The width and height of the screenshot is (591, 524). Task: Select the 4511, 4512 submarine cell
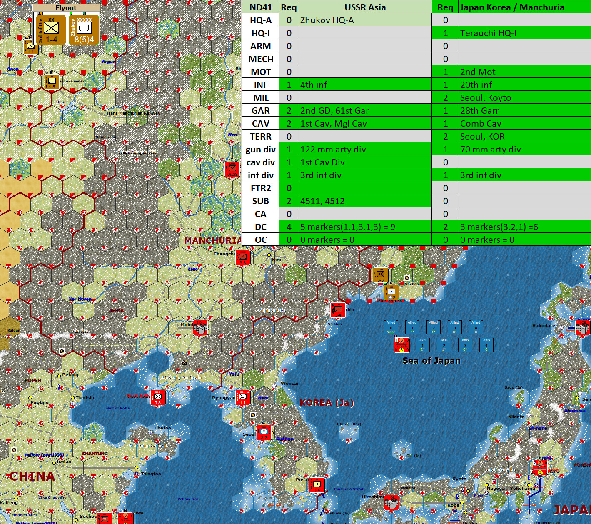point(365,201)
